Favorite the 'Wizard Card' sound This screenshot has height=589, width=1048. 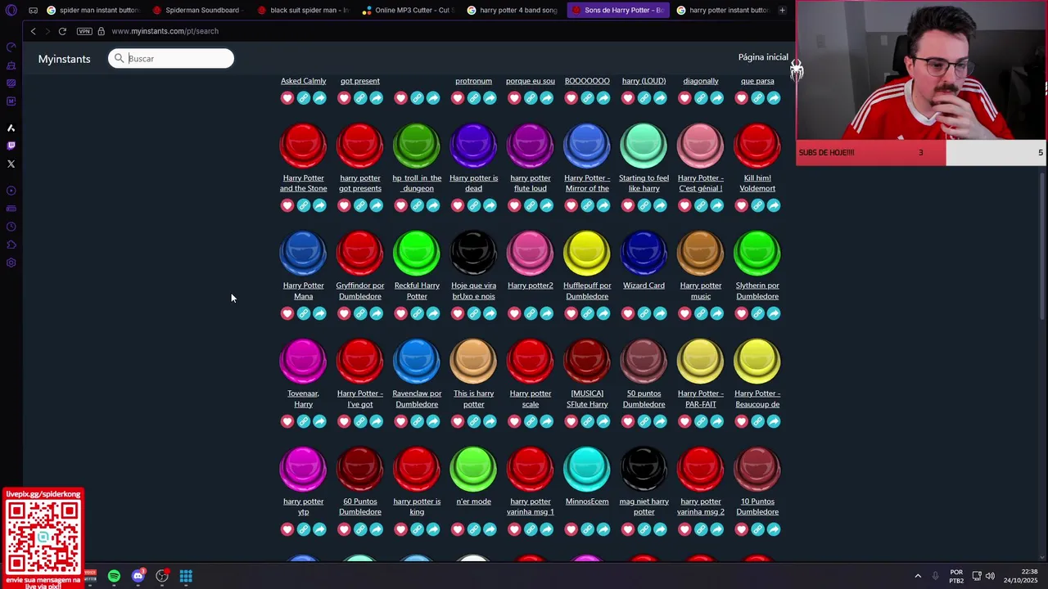point(628,313)
